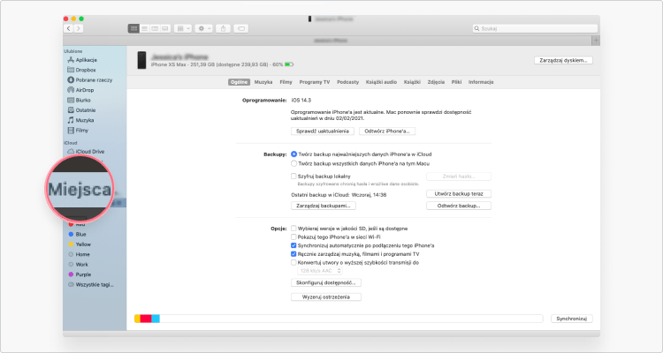663x353 pixels.
Task: Select the Purple tag in sidebar
Action: click(x=80, y=274)
